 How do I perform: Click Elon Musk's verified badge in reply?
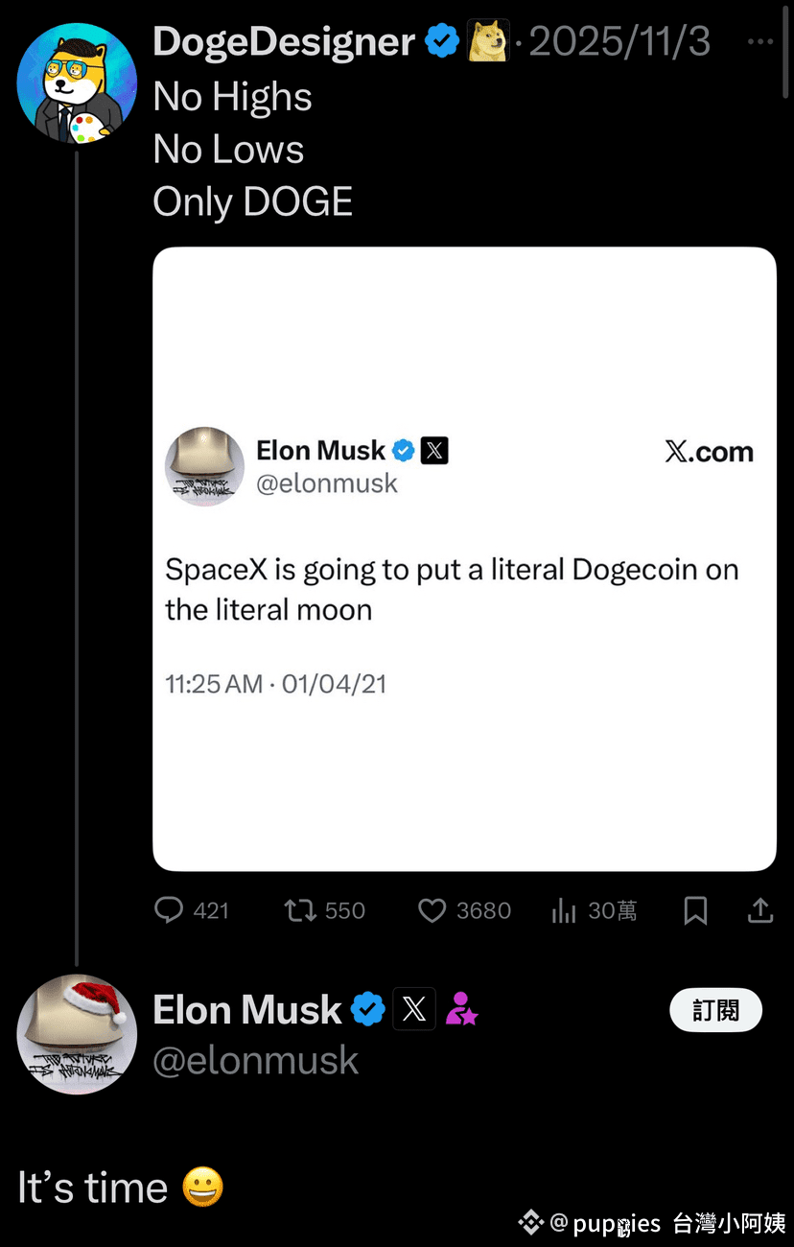click(367, 1009)
